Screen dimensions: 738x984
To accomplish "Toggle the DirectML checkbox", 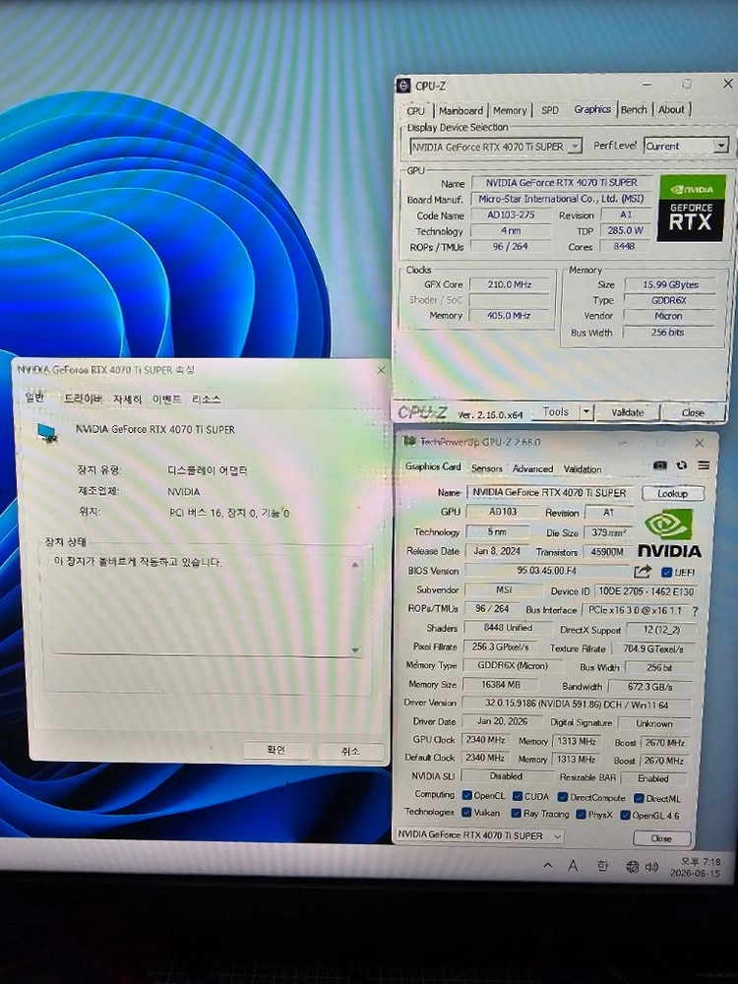I will pos(639,798).
